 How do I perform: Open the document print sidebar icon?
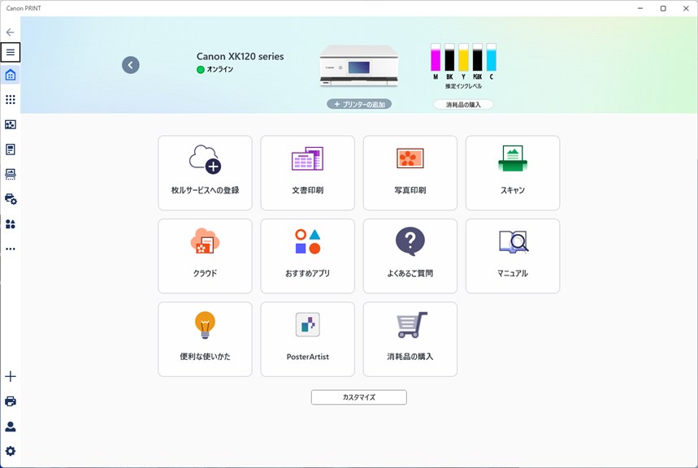click(x=11, y=149)
